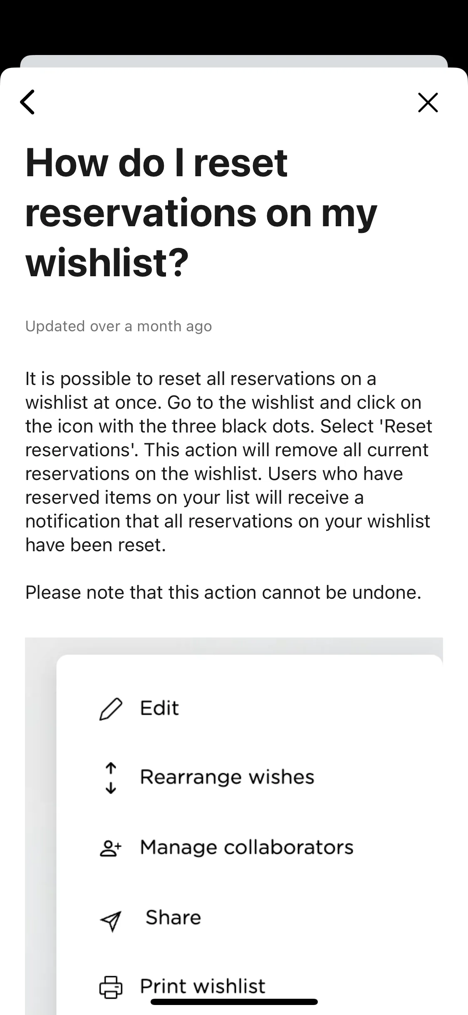Open the embedded menu screenshot image
Screen dimensions: 468x1015
click(234, 826)
